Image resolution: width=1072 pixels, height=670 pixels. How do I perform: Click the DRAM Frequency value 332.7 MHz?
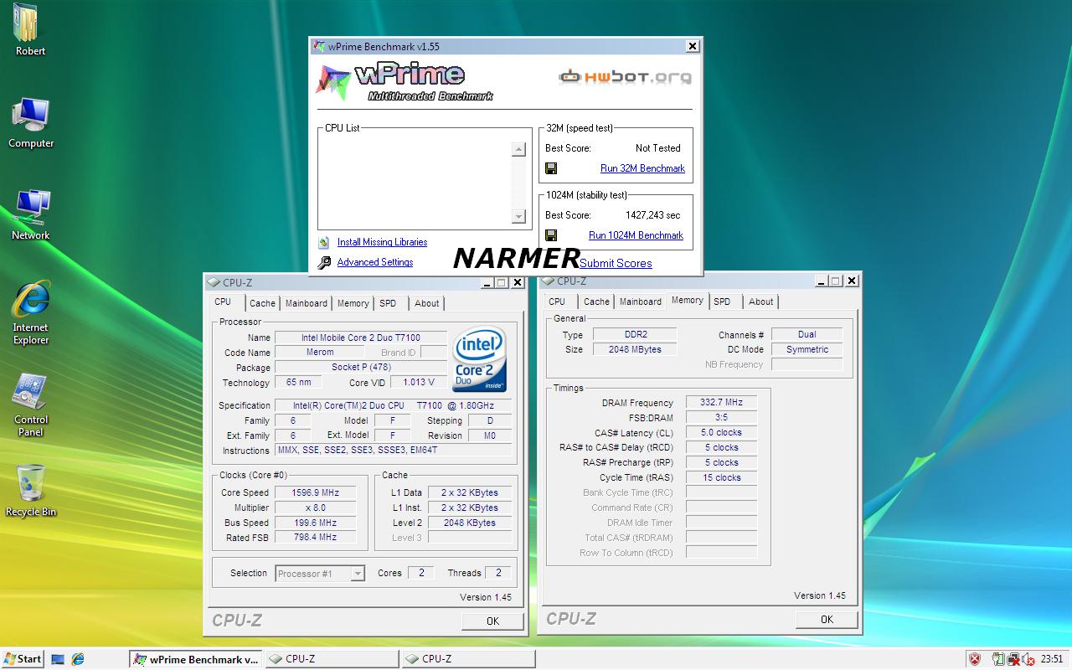click(721, 403)
